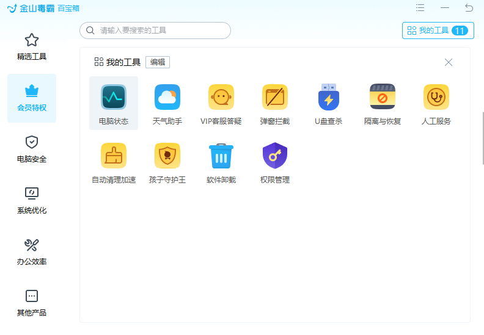Go to 系统优化 category
The height and width of the screenshot is (335, 484).
(32, 201)
